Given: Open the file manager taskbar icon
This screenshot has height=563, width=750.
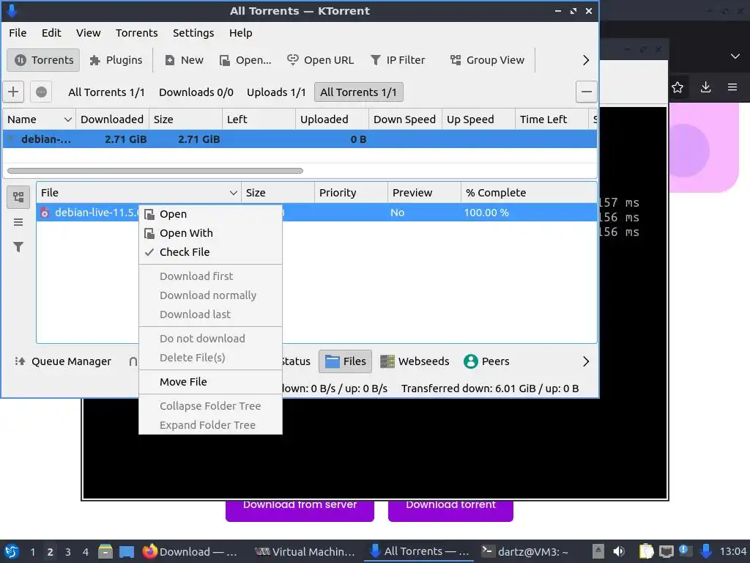Looking at the screenshot, I should click(105, 551).
